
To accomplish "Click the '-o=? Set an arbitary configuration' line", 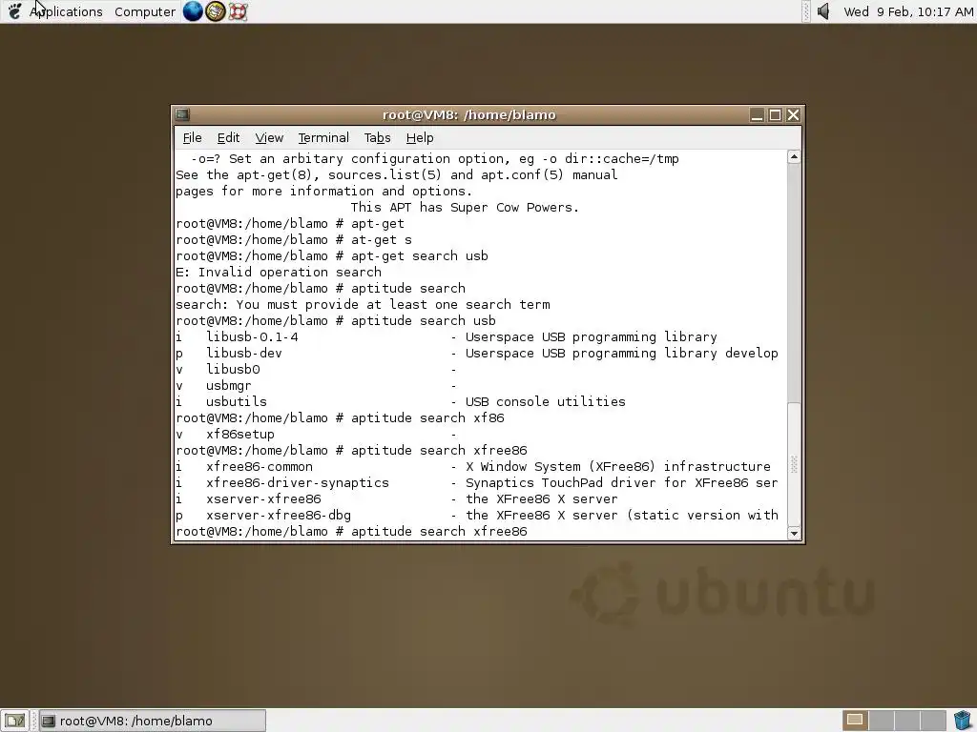I will [x=434, y=159].
